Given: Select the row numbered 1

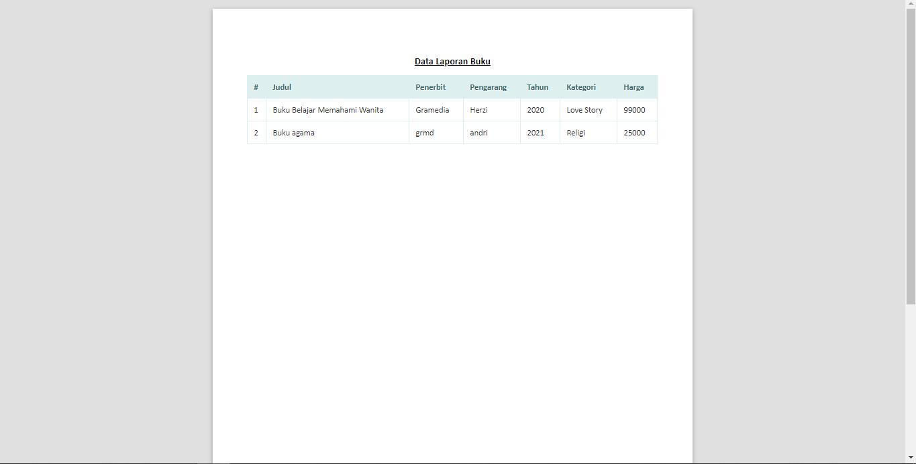Looking at the screenshot, I should (x=256, y=109).
